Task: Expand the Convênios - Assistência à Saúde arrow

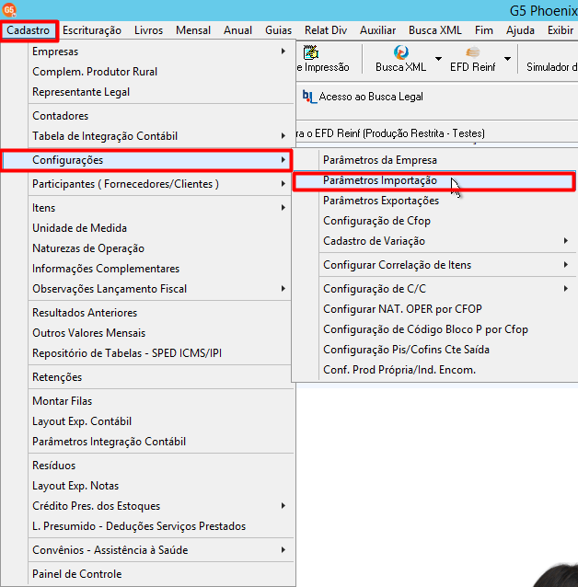Action: (283, 550)
